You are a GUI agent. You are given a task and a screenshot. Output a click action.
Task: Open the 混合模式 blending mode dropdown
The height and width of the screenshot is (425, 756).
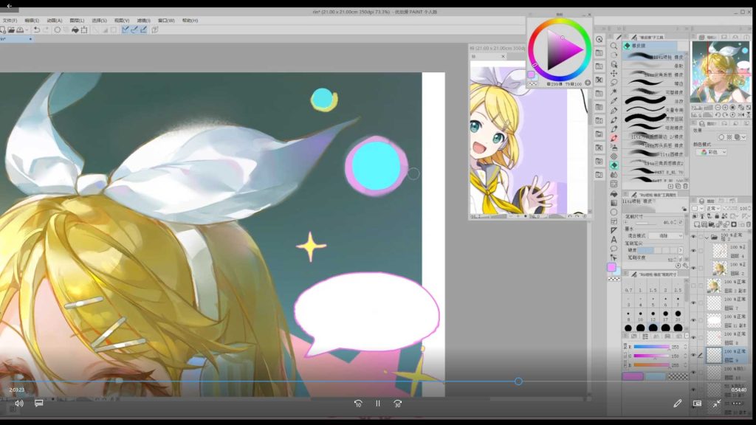[666, 235]
